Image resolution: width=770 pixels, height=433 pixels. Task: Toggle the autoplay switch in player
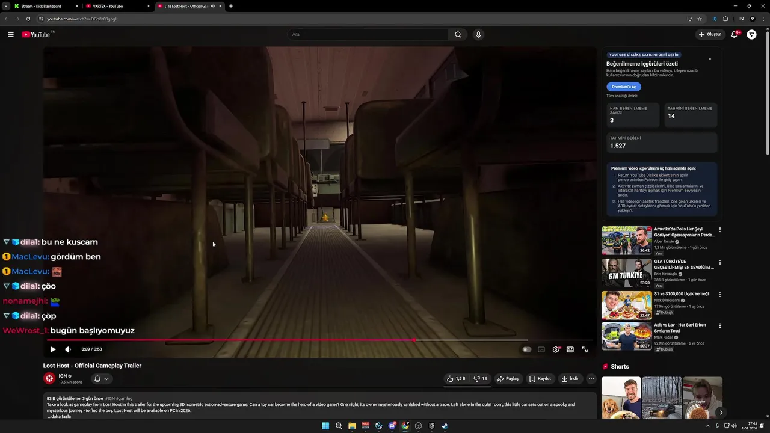tap(527, 349)
